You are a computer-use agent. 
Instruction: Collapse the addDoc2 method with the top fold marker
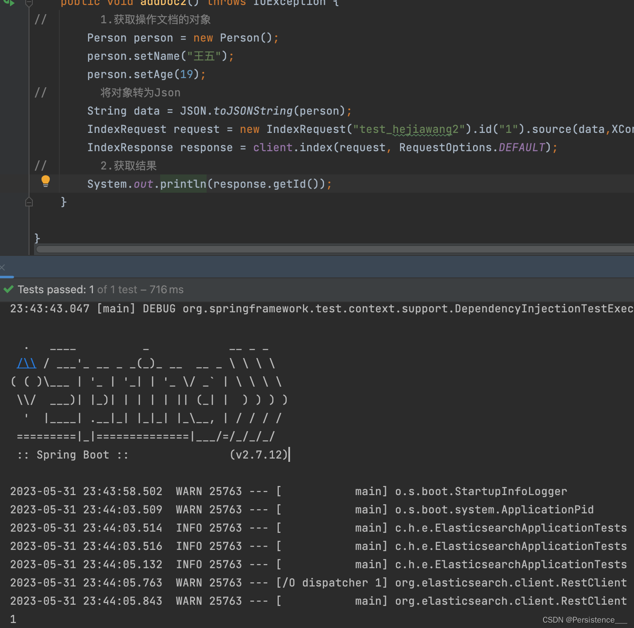[29, 3]
